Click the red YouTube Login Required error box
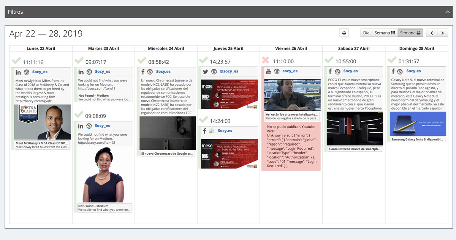456x240 pixels. pos(291,146)
